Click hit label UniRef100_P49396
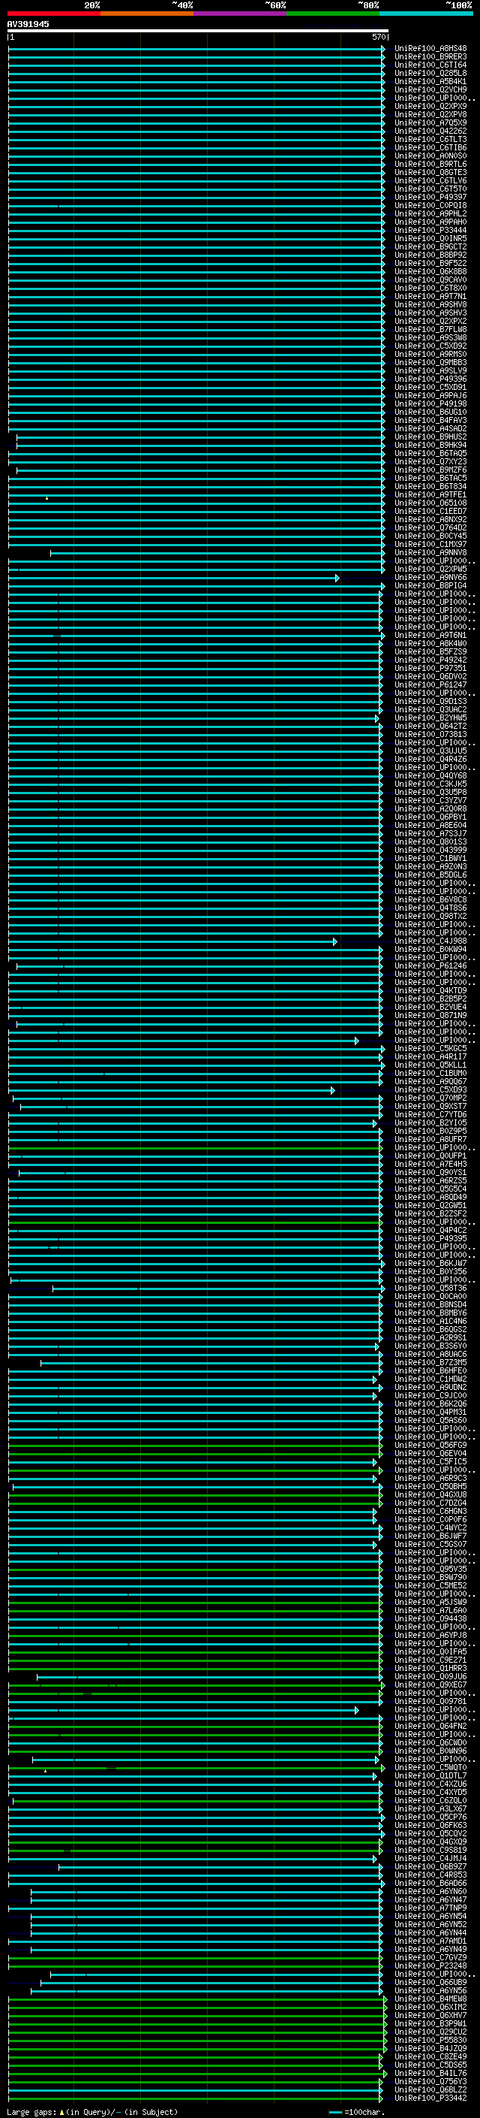Viewport: 480px width, 2118px height. click(430, 379)
